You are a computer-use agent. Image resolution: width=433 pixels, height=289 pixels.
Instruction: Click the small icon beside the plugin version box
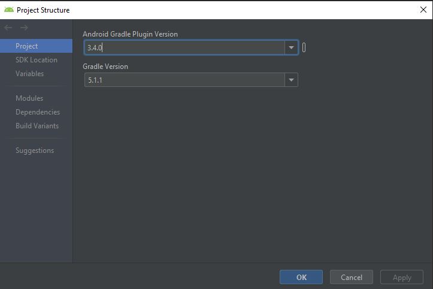[x=304, y=47]
